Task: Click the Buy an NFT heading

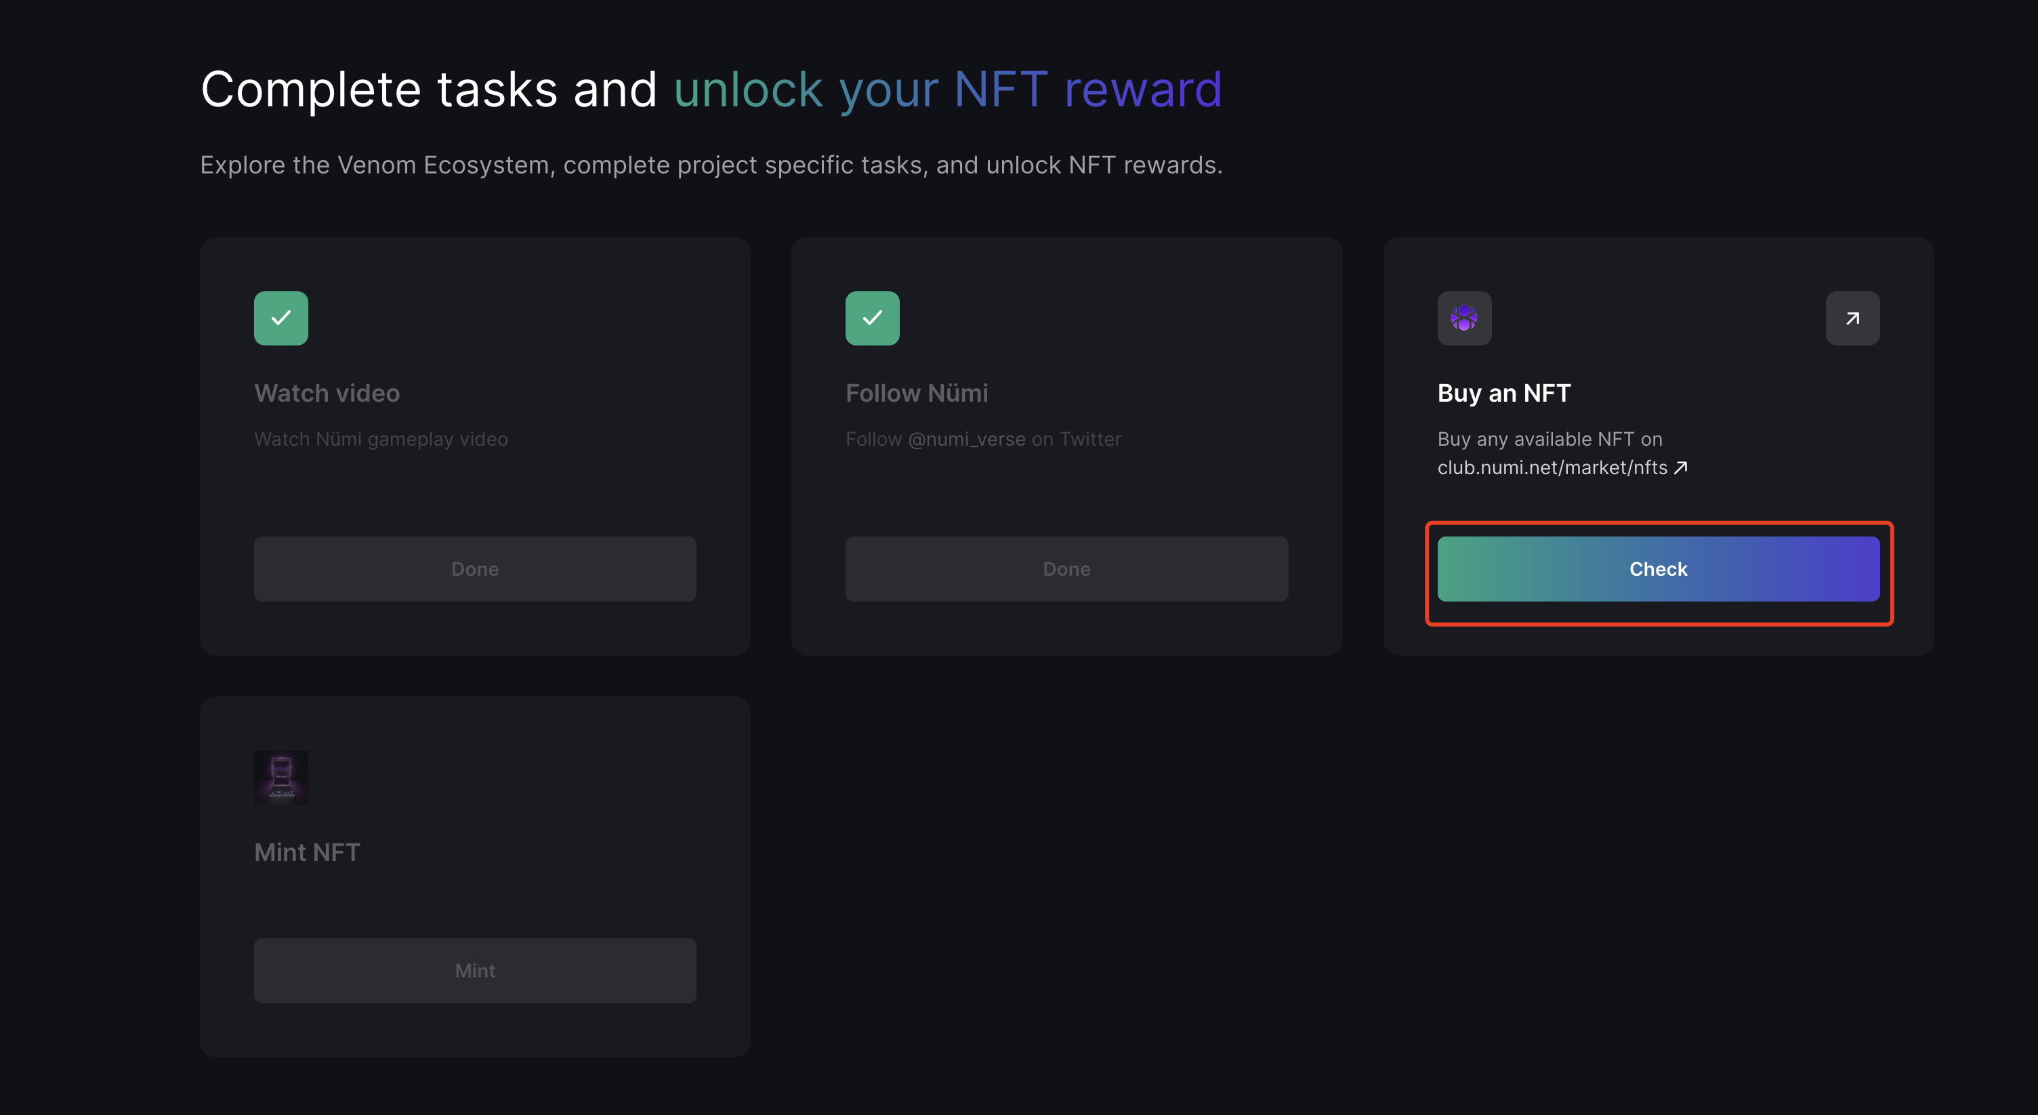Action: (x=1503, y=393)
